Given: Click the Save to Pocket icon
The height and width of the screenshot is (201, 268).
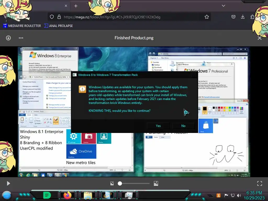Looking at the screenshot, I should 233,17.
